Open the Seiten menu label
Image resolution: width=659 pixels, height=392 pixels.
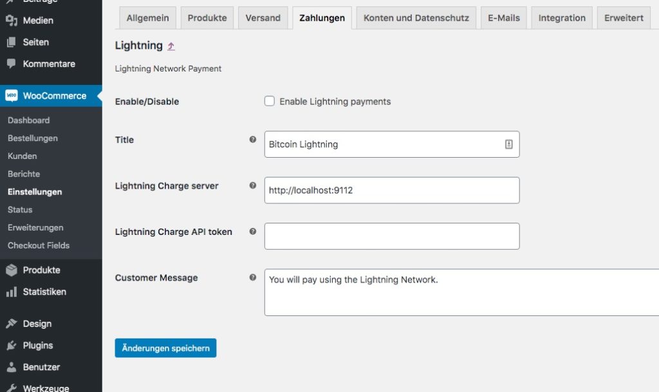click(36, 42)
